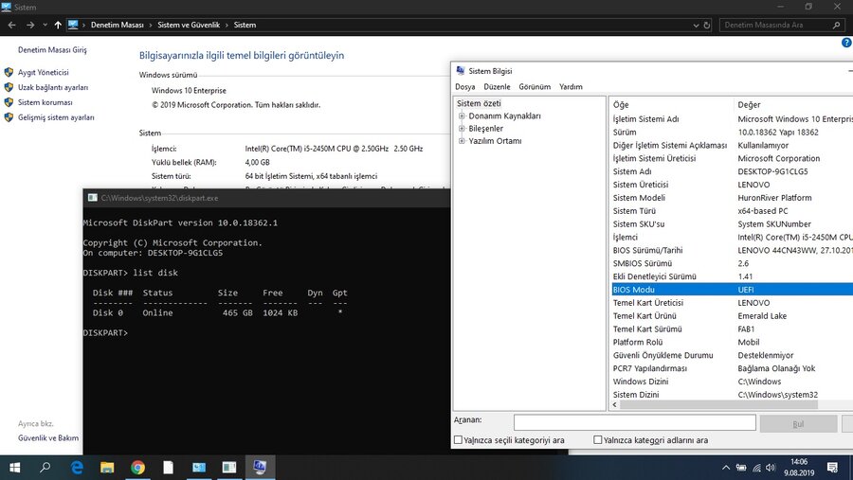
Task: Open the Görünüm menu
Action: (x=535, y=87)
